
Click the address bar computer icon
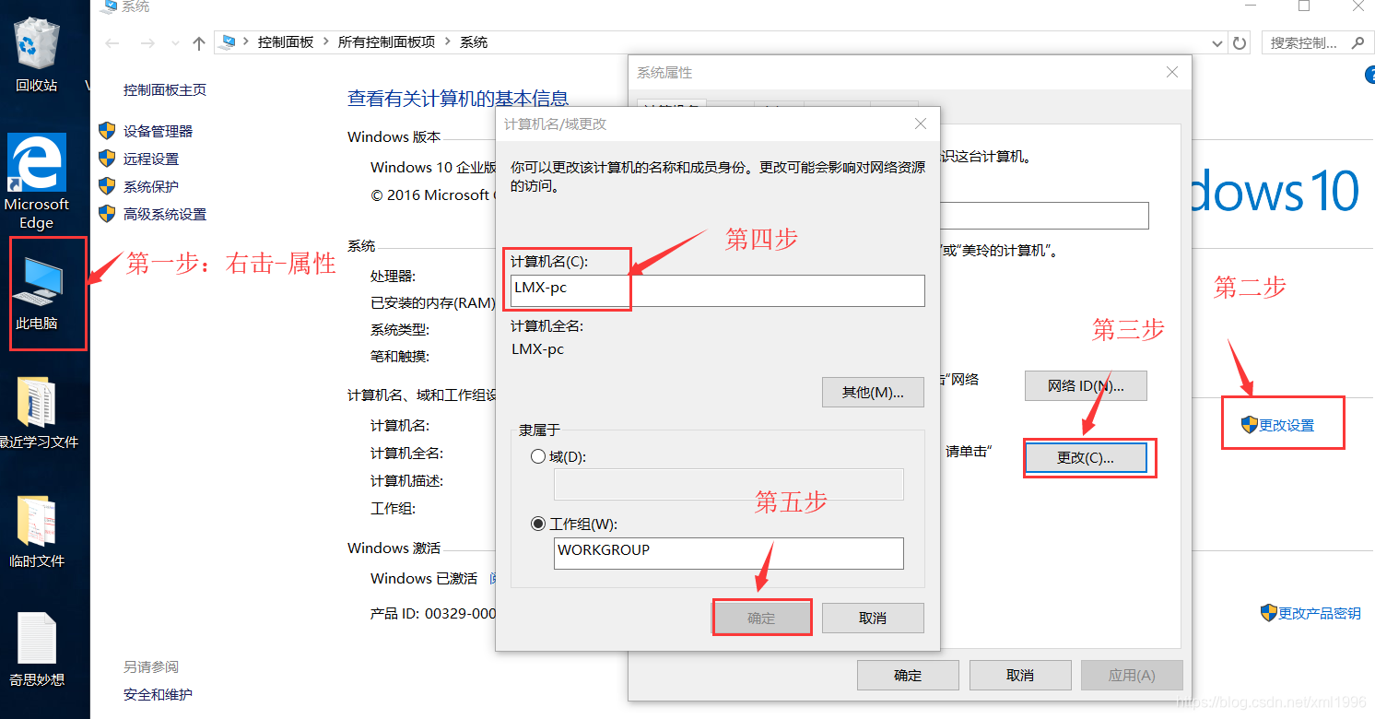[229, 41]
